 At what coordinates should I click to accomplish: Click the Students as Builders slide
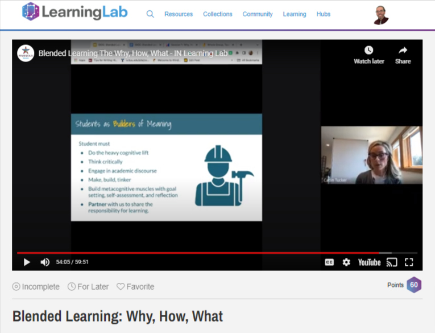tap(167, 167)
